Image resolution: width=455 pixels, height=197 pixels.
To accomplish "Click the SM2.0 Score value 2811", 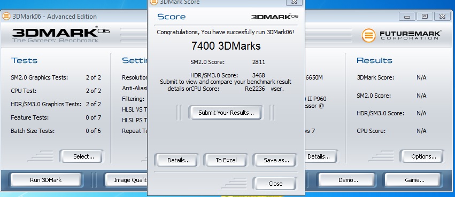I will 259,62.
